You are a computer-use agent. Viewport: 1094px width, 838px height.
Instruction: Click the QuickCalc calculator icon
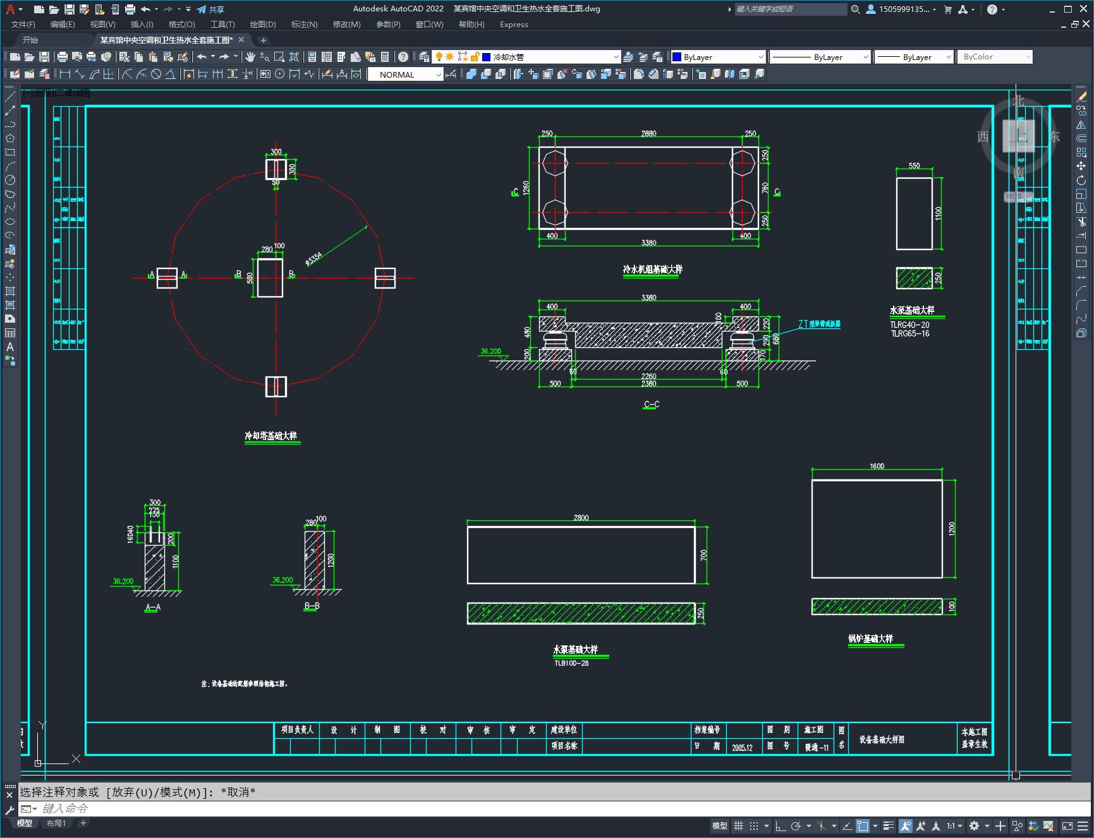tap(385, 57)
